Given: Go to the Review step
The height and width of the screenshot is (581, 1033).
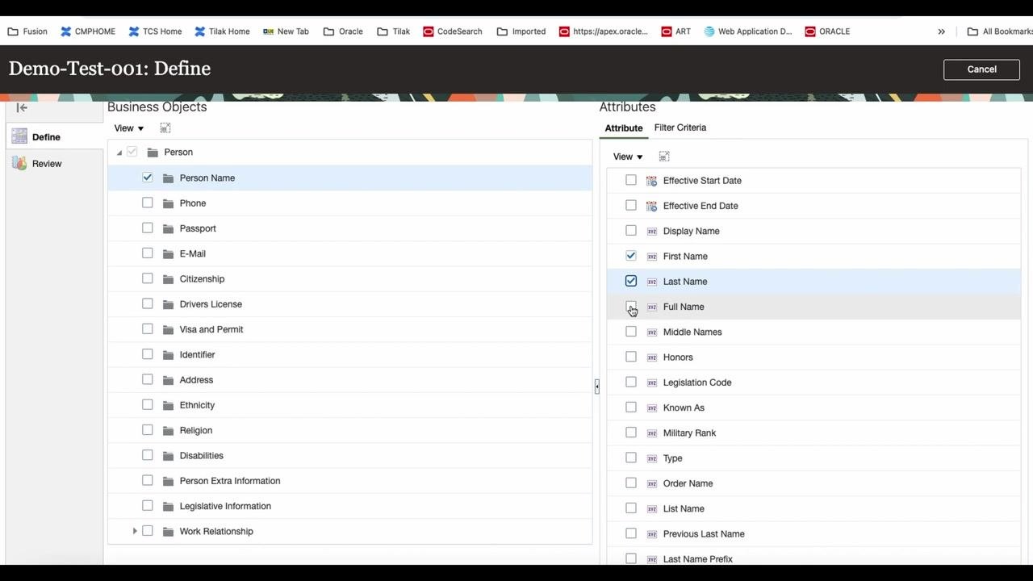Looking at the screenshot, I should (47, 164).
